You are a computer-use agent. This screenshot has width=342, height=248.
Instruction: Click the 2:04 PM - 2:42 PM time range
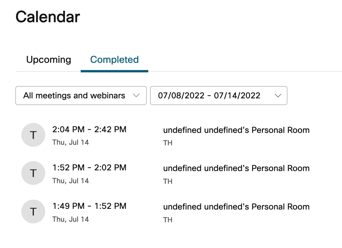tap(89, 129)
